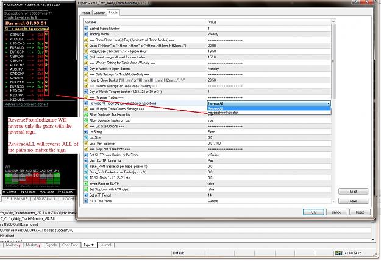Click the Value column header
This screenshot has height=261, width=381.
click(269, 22)
